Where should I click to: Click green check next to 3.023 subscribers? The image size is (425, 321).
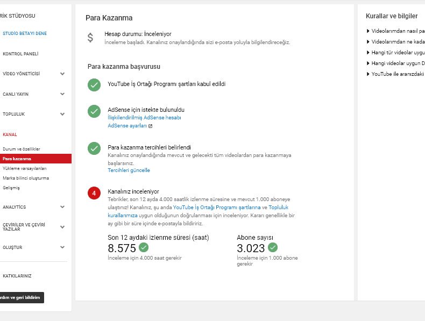click(273, 247)
